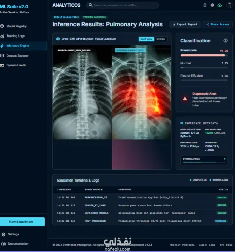Click the PREPROCESSOR_V2 event source cell

click(x=96, y=197)
